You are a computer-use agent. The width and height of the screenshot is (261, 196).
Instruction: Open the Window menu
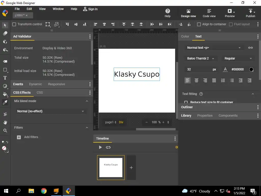pyautogui.click(x=58, y=9)
